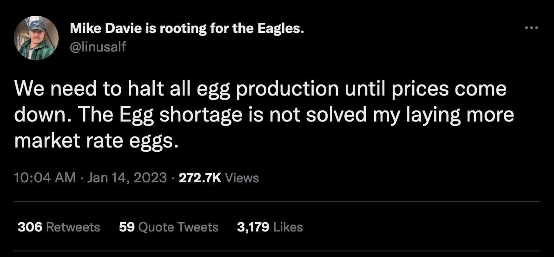This screenshot has width=554, height=257.
Task: Visit the @linusalf handle profile
Action: click(98, 47)
